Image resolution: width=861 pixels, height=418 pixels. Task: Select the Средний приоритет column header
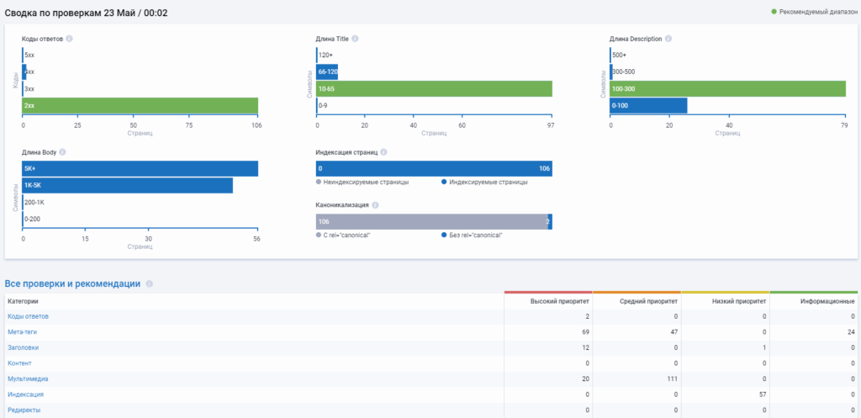coord(649,301)
